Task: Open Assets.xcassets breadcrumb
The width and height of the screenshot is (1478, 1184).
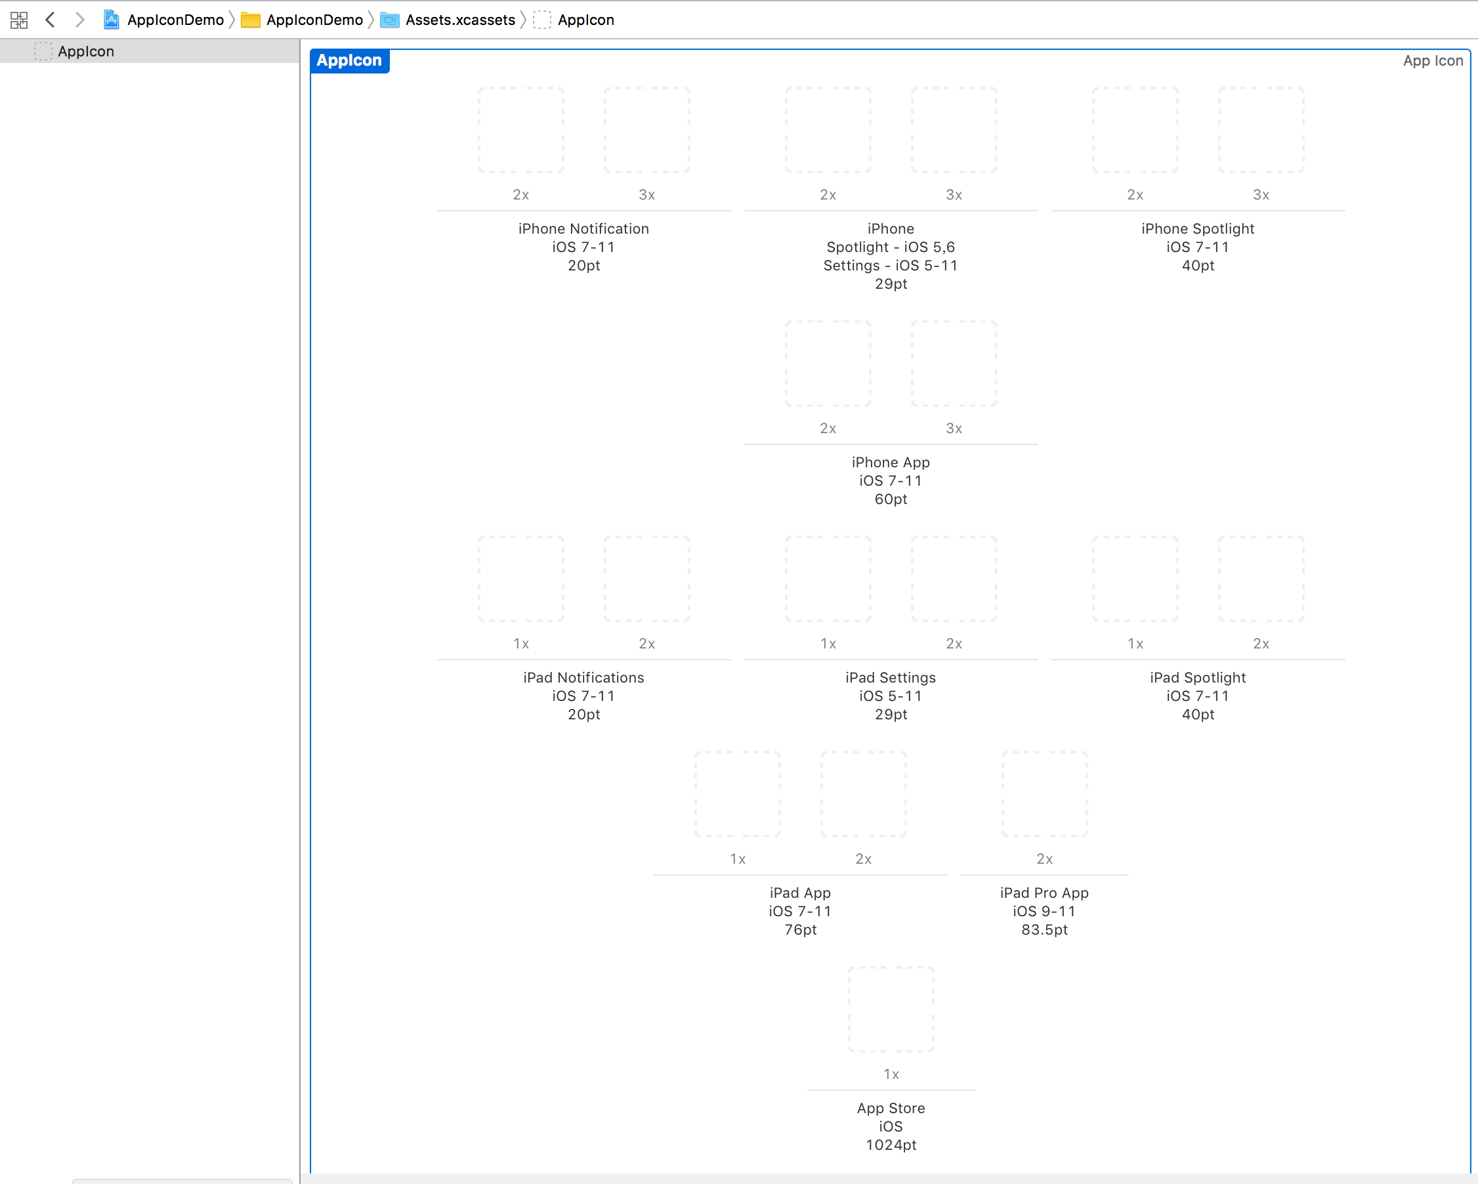Action: point(448,20)
